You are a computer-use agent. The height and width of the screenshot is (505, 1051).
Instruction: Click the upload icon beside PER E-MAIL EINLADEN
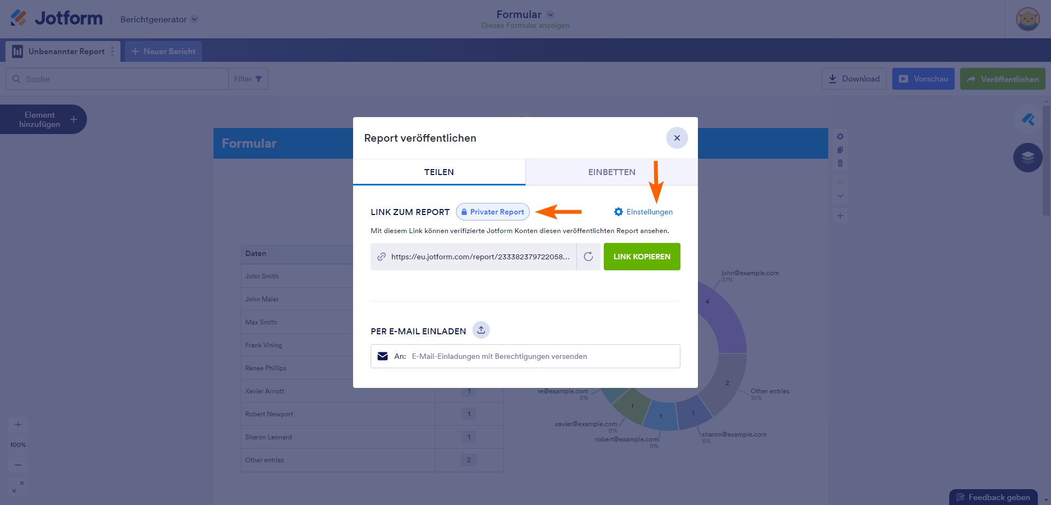click(x=481, y=330)
